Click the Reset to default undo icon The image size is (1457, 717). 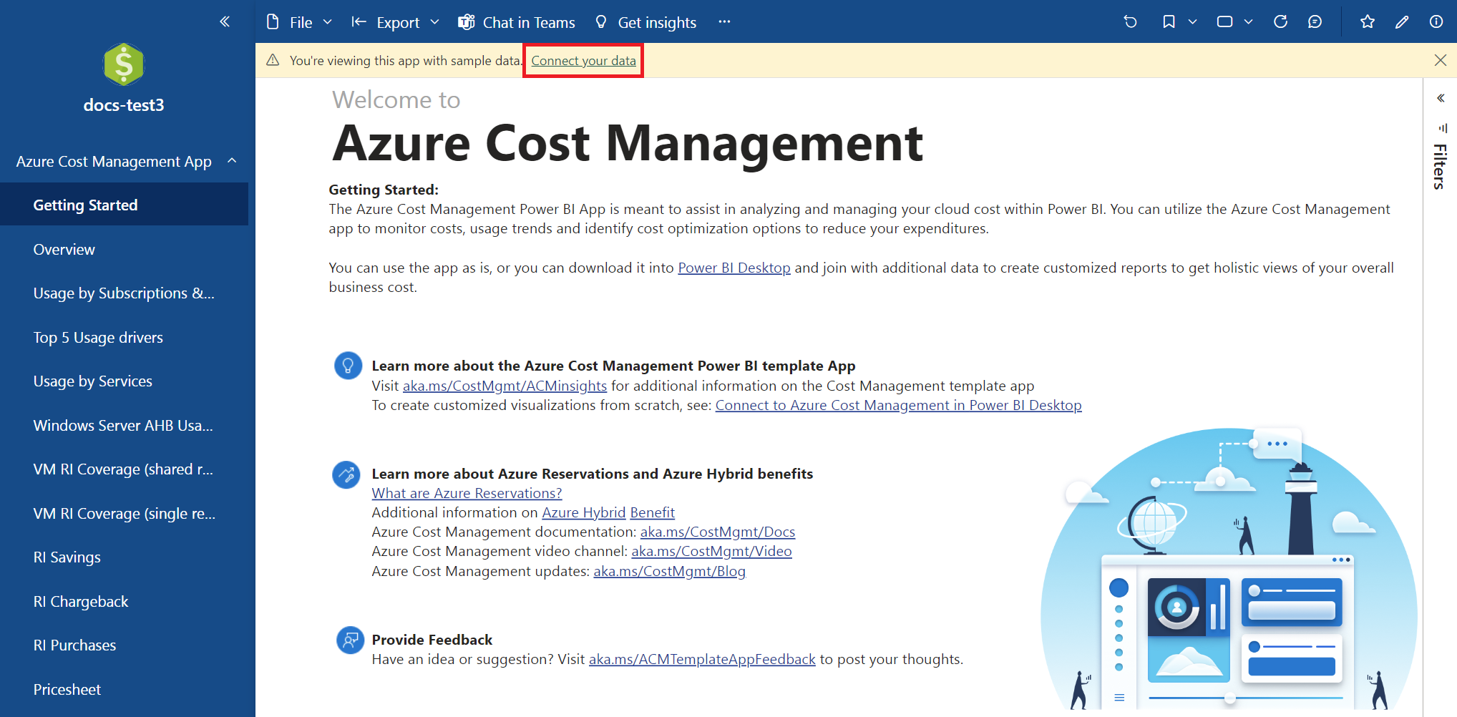[1130, 22]
